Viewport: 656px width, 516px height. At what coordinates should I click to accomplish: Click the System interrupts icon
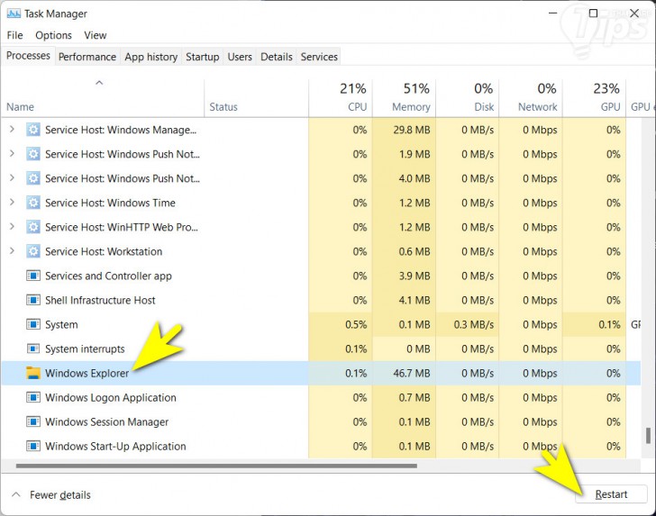pos(33,349)
